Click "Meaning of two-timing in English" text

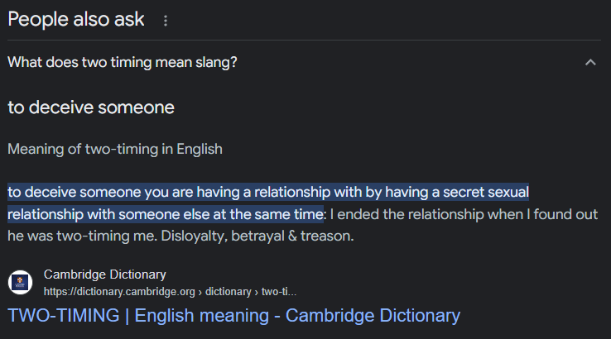[115, 150]
